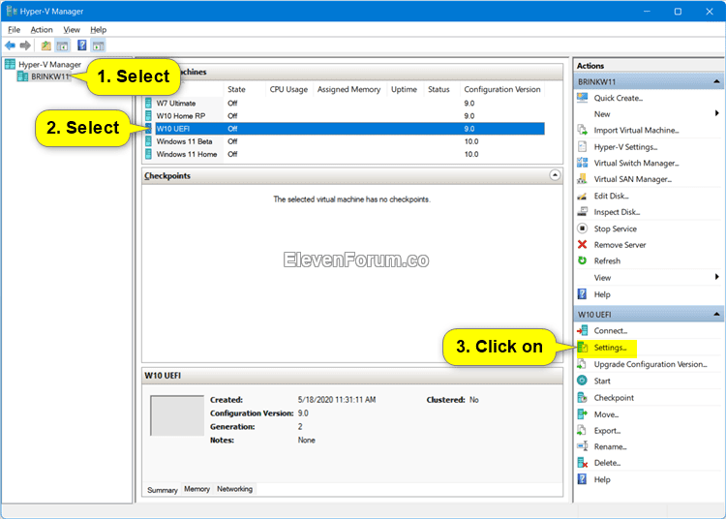Expand the New submenu arrow
The width and height of the screenshot is (726, 519).
[716, 113]
